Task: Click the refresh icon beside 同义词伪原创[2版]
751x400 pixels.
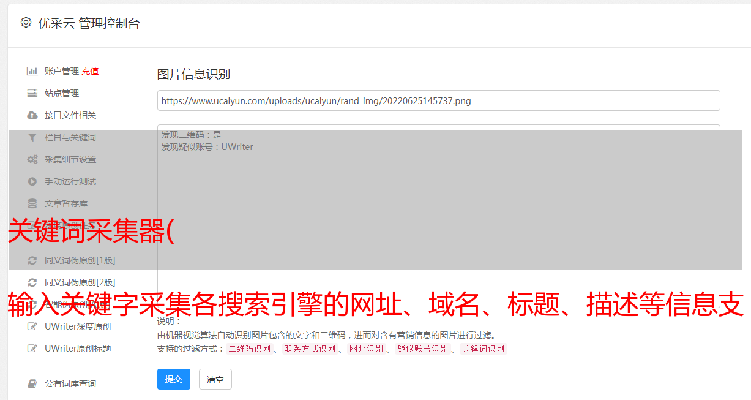Action: point(32,282)
